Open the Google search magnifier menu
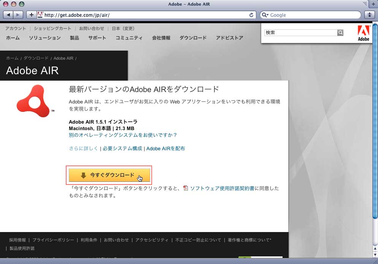This screenshot has height=264, width=378. click(x=265, y=15)
